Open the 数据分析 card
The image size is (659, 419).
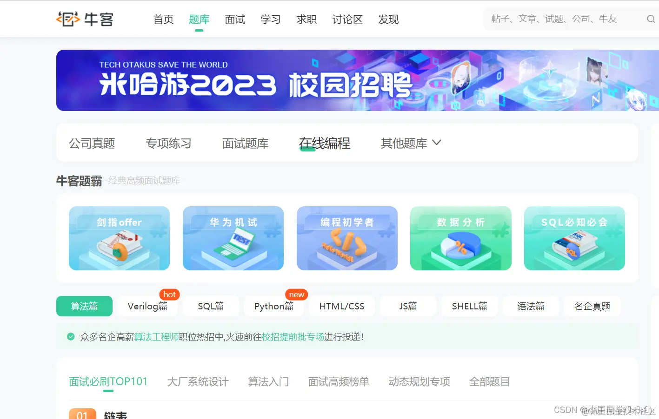461,238
